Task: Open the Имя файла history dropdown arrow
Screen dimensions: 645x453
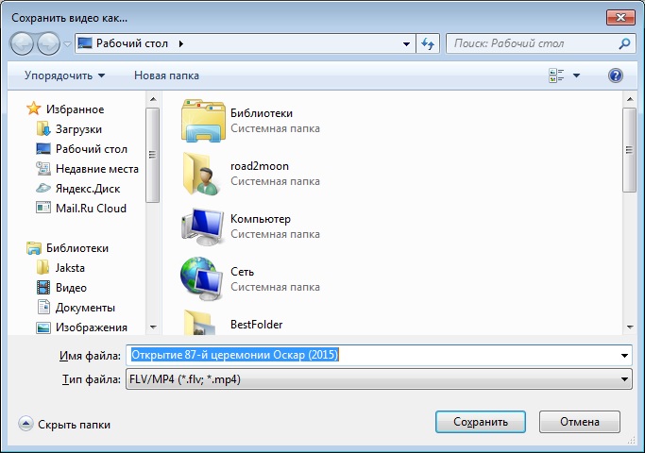Action: pyautogui.click(x=625, y=356)
